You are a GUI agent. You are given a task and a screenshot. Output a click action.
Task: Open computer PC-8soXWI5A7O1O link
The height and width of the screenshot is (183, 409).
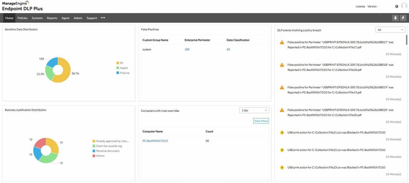pyautogui.click(x=155, y=141)
